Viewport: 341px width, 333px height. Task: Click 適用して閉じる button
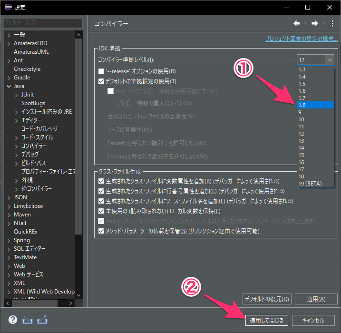pyautogui.click(x=267, y=320)
